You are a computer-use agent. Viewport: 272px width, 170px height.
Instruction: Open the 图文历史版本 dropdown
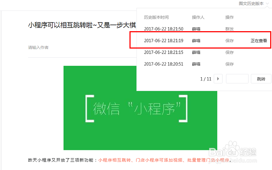pyautogui.click(x=254, y=4)
